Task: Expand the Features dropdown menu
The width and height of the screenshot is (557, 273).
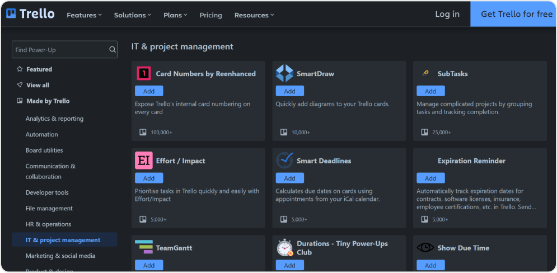Action: (x=84, y=15)
